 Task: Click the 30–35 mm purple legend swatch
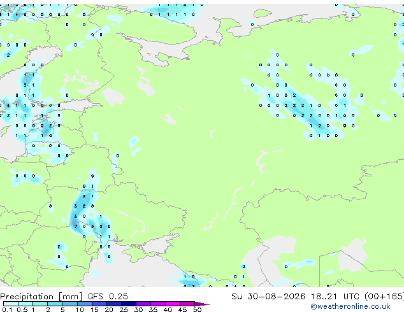coord(143,304)
